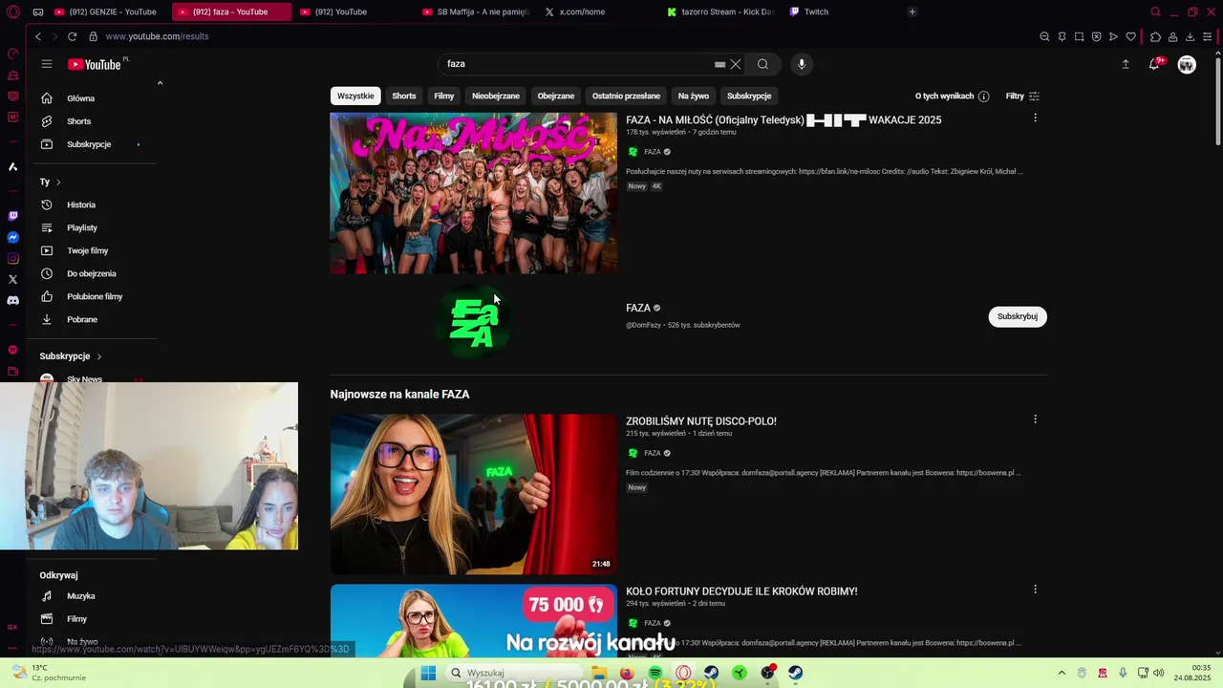Viewport: 1223px width, 688px height.
Task: Open the on-screen keyboard icon in search box
Action: [719, 64]
